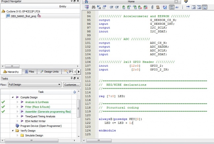Click the toolbar icon left of the highlighted one
Screen dimensions: 214x144
pos(199,7)
